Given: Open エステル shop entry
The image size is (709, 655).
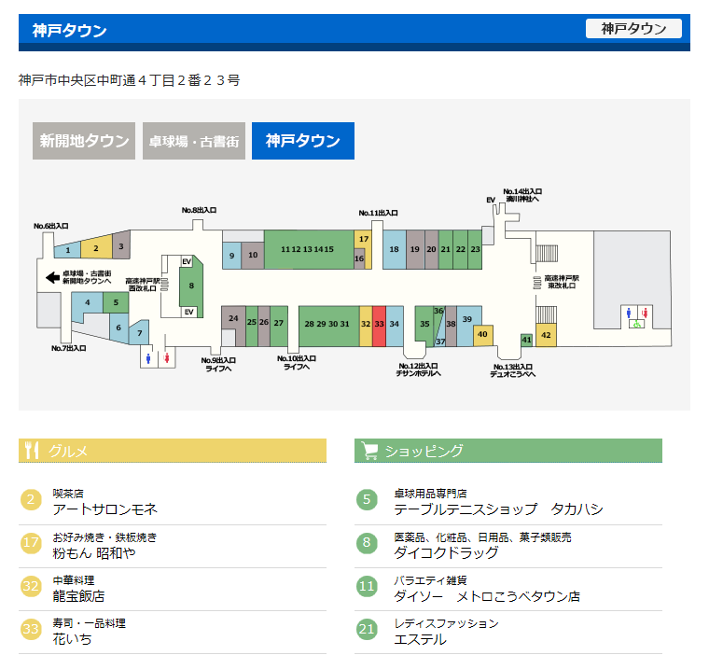Looking at the screenshot, I should pyautogui.click(x=420, y=639).
